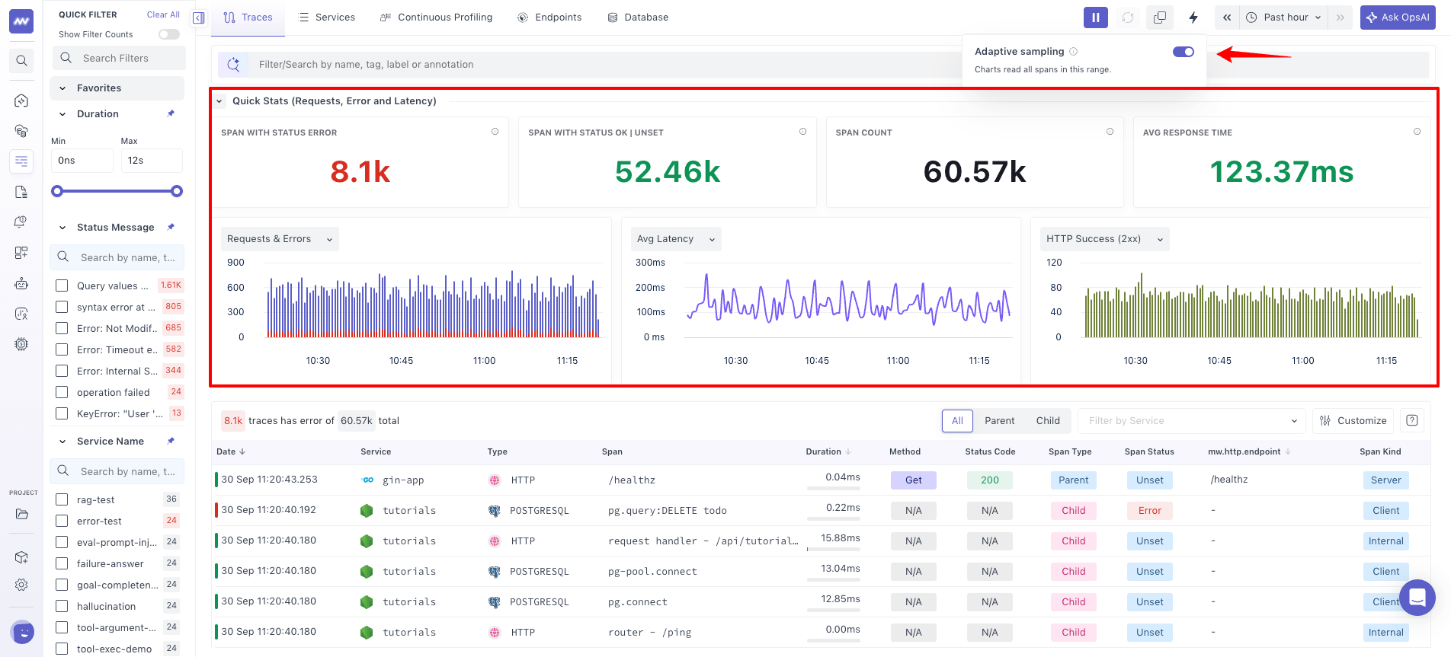
Task: Open the Avg Latency chart dropdown
Action: pos(676,239)
